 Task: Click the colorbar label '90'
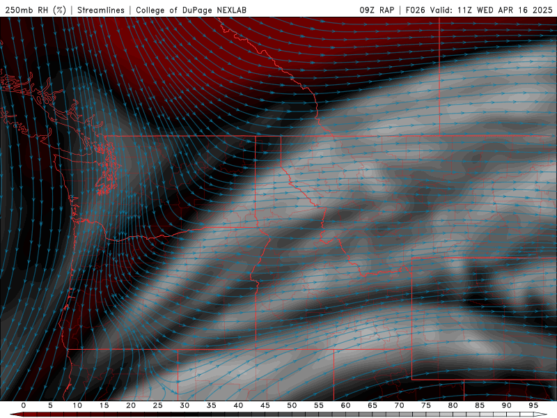point(506,405)
